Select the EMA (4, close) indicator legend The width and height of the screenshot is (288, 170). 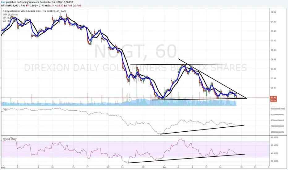[10, 15]
